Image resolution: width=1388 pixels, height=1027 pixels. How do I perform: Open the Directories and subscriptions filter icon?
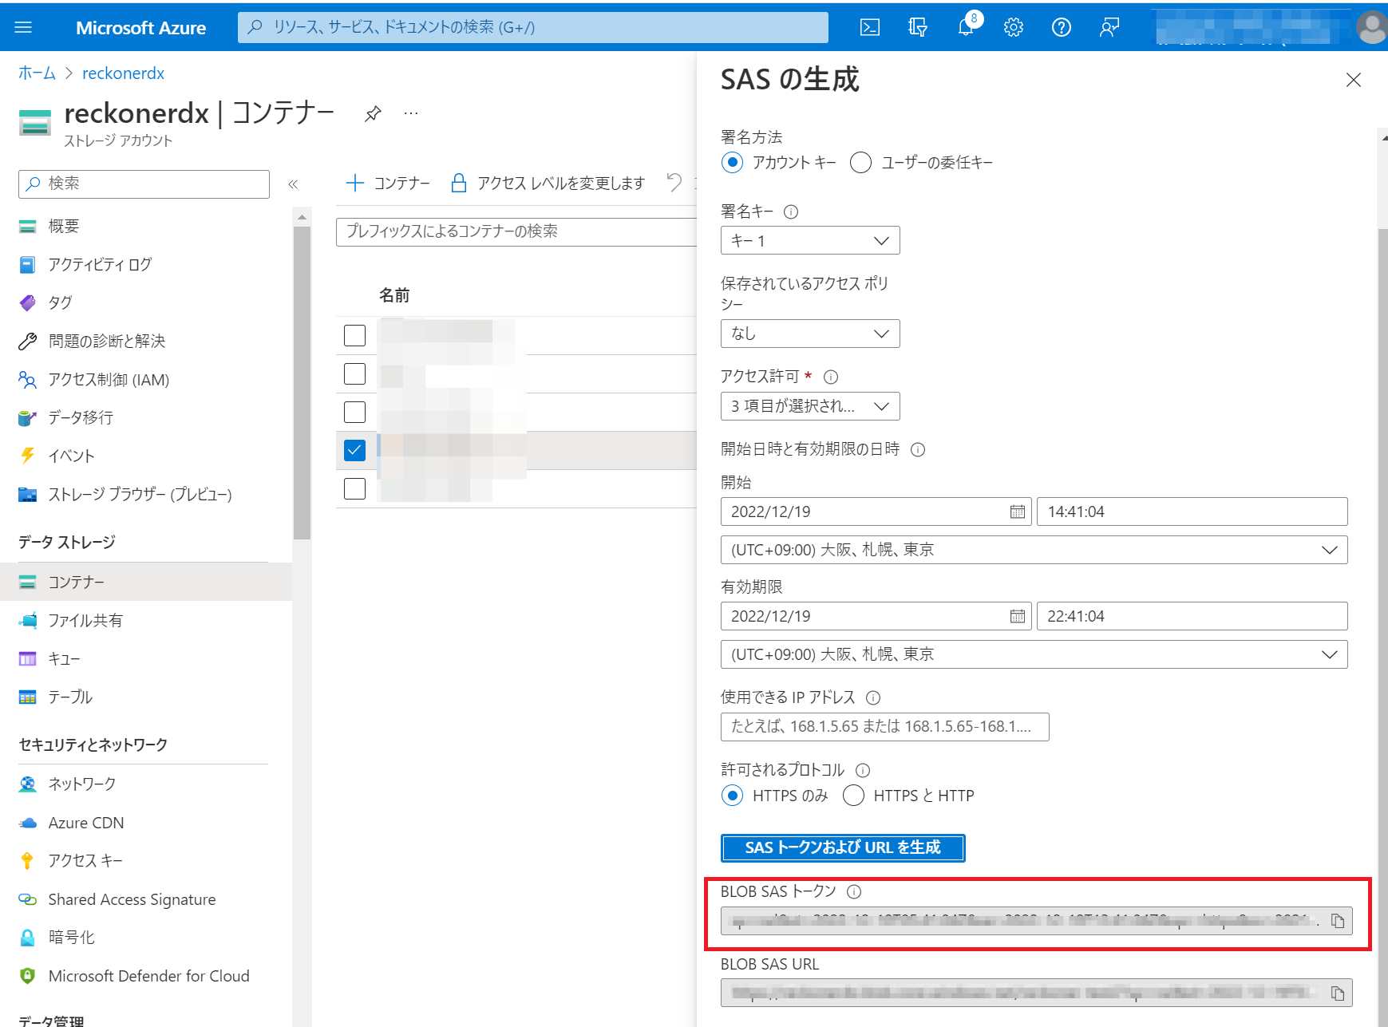point(918,27)
